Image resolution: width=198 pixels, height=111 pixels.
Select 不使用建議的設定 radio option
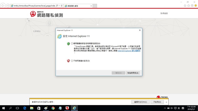(72, 61)
